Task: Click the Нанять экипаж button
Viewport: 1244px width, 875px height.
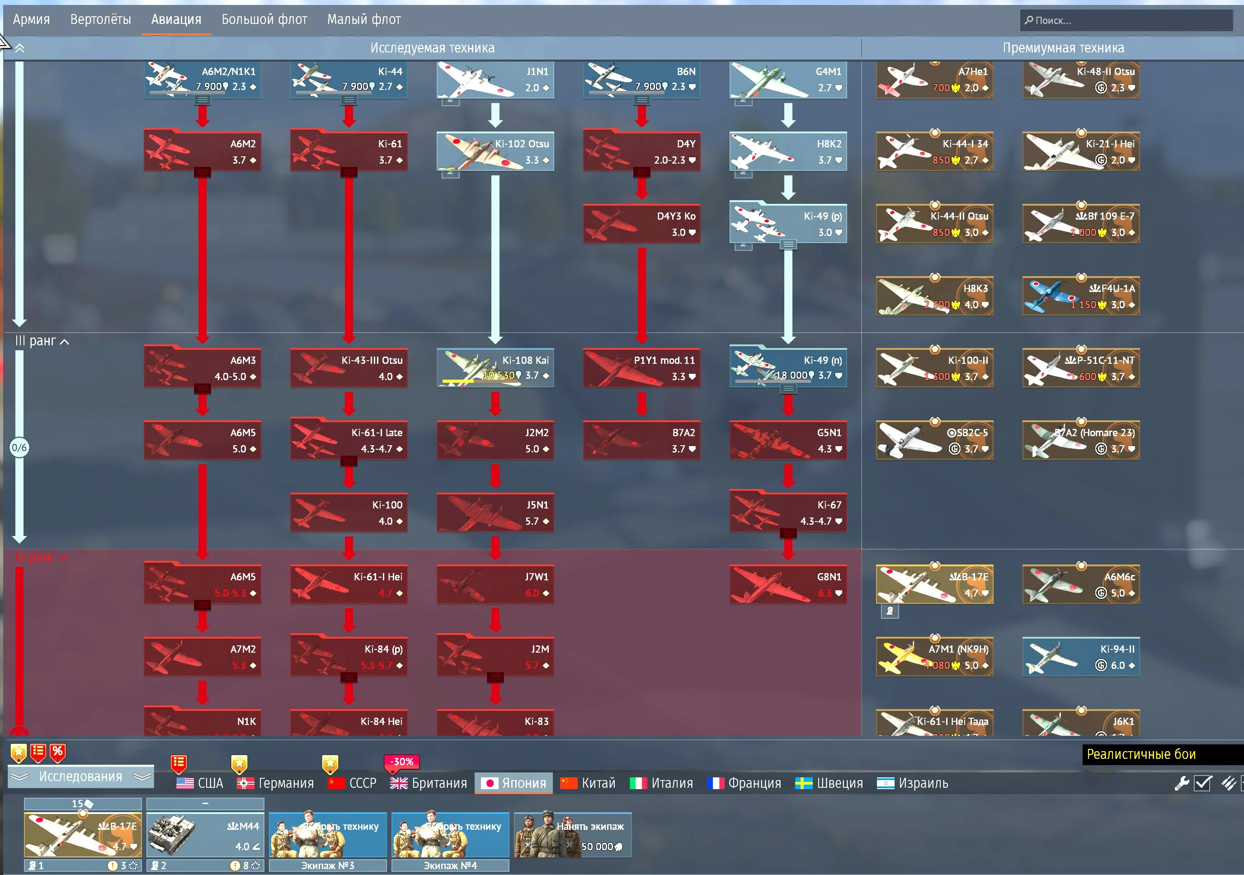Action: pos(572,835)
